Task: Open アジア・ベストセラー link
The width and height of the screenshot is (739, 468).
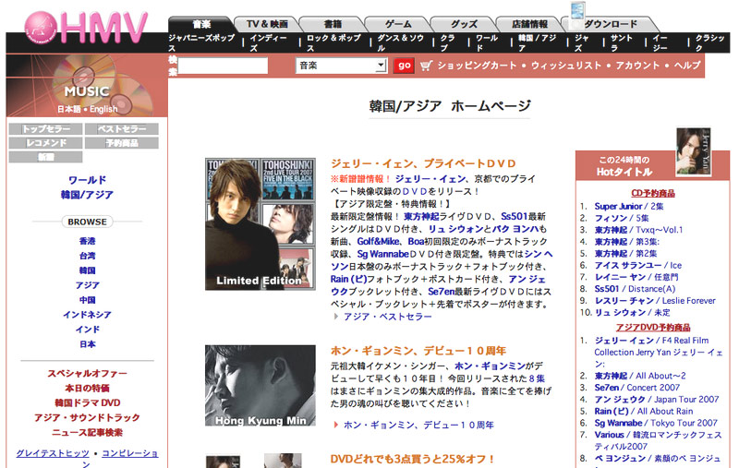Action: click(387, 317)
